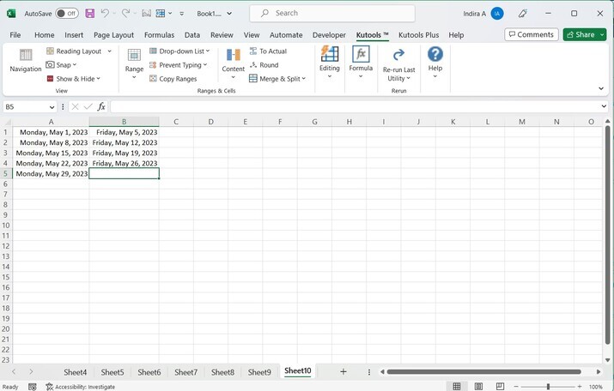Viewport: 614px width, 391px height.
Task: Open the Book1 file name dropdown
Action: click(x=229, y=14)
